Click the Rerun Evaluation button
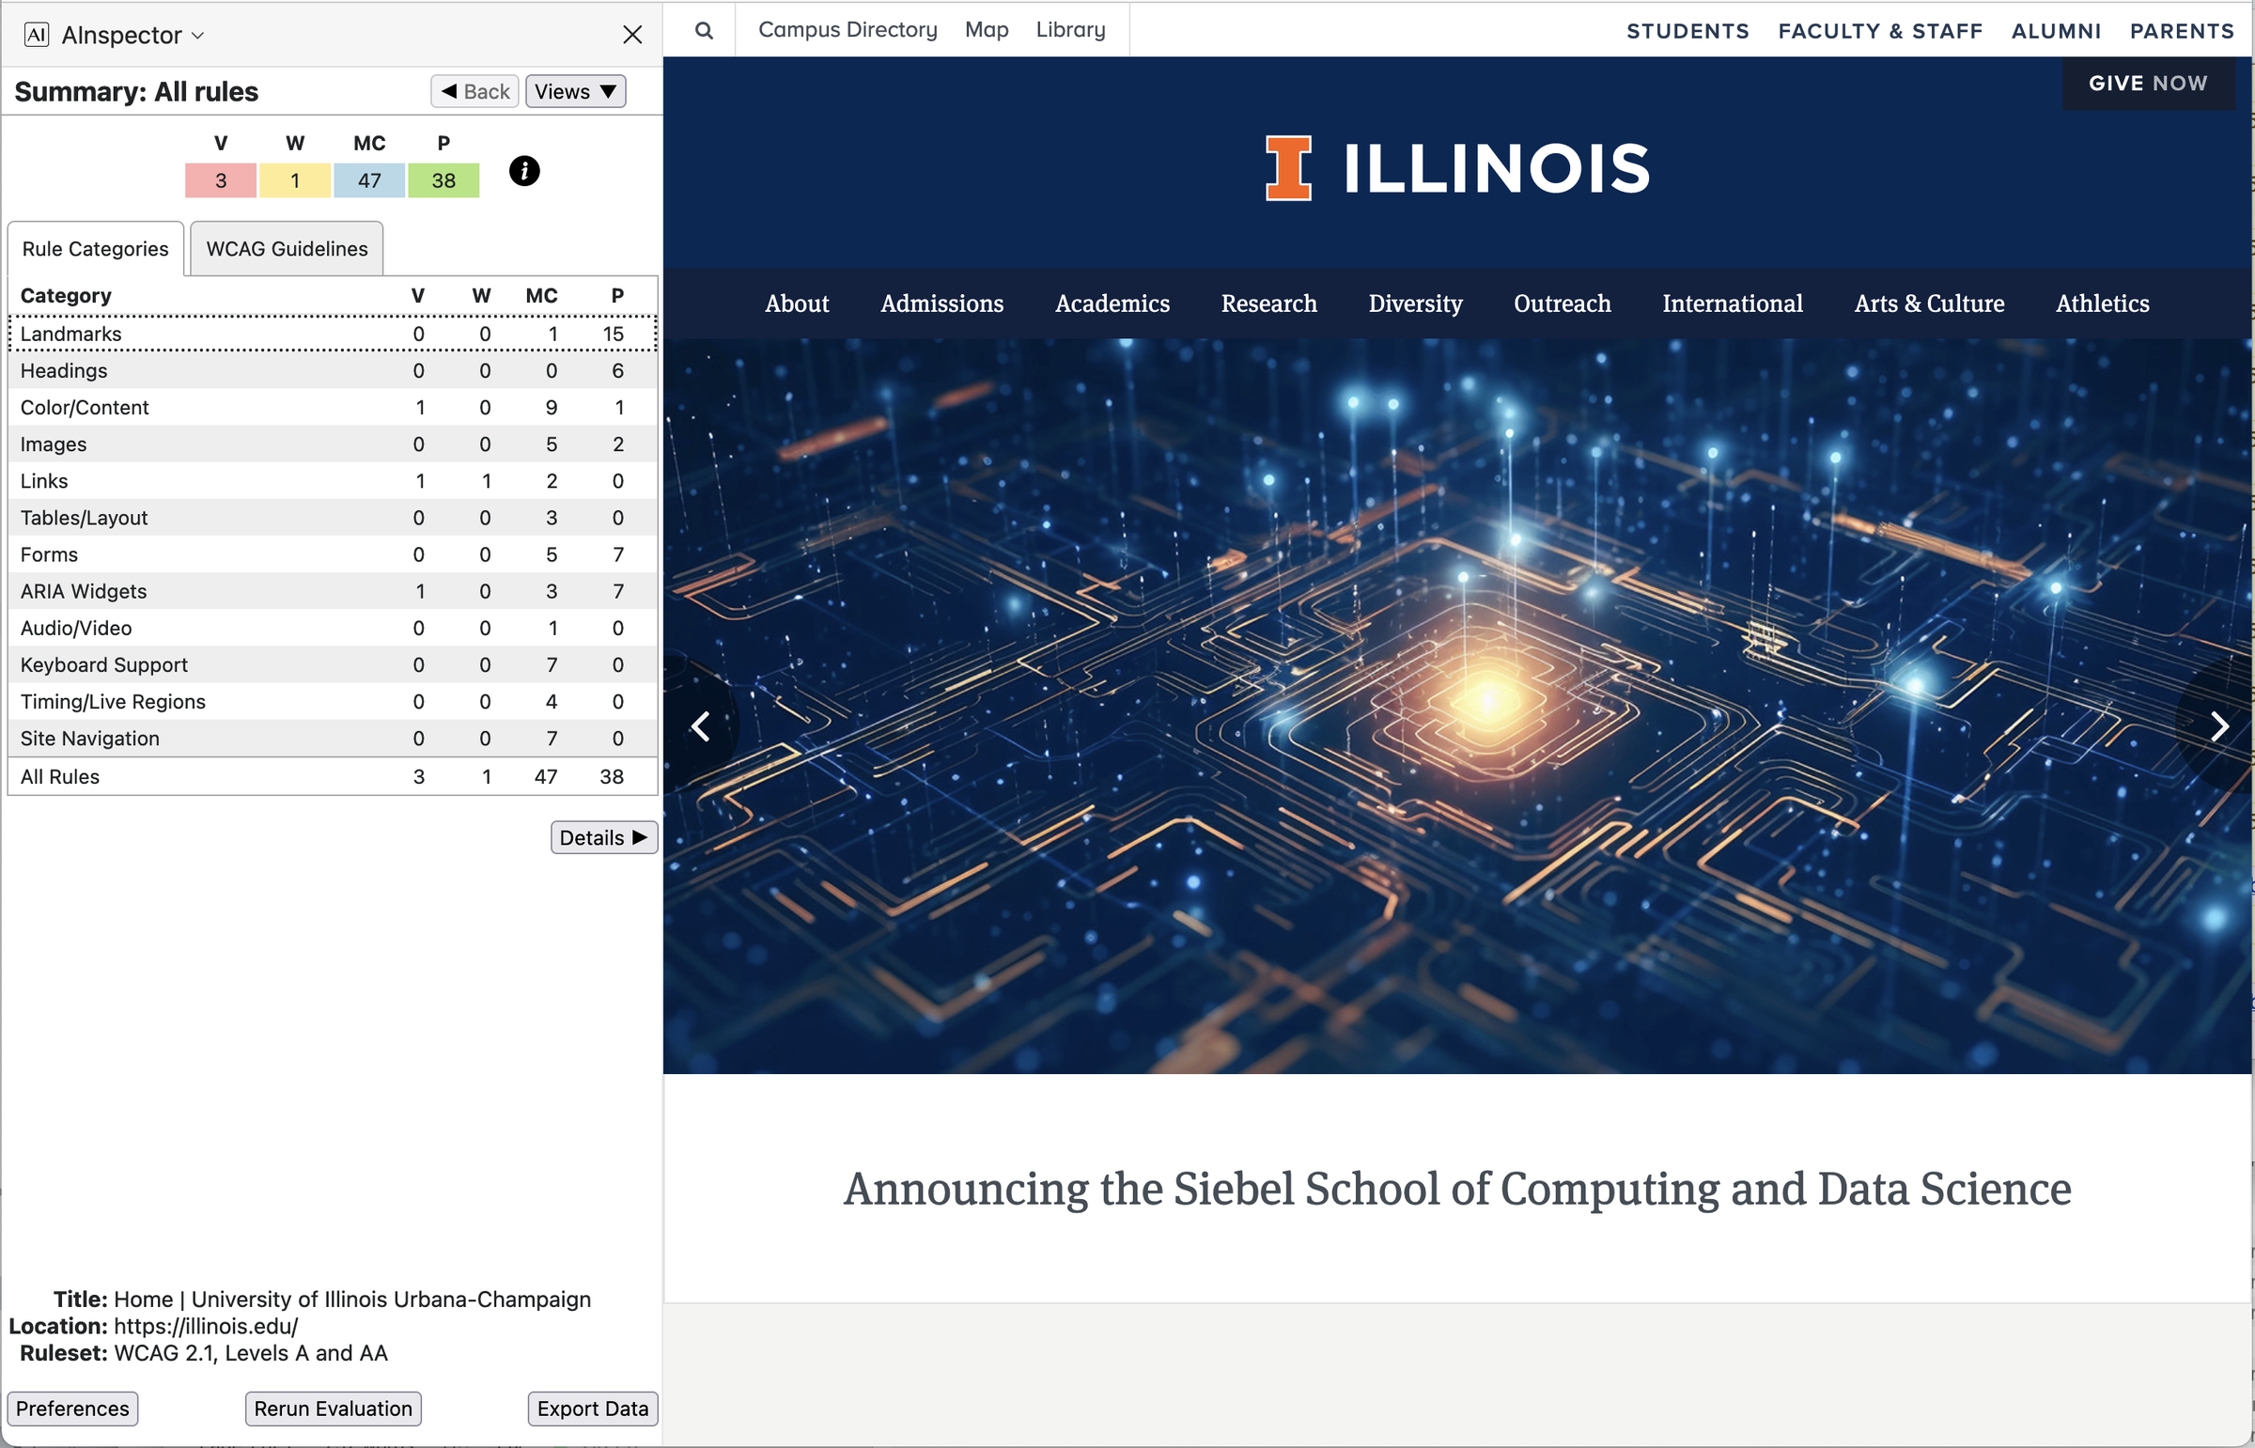The image size is (2255, 1448). (332, 1409)
